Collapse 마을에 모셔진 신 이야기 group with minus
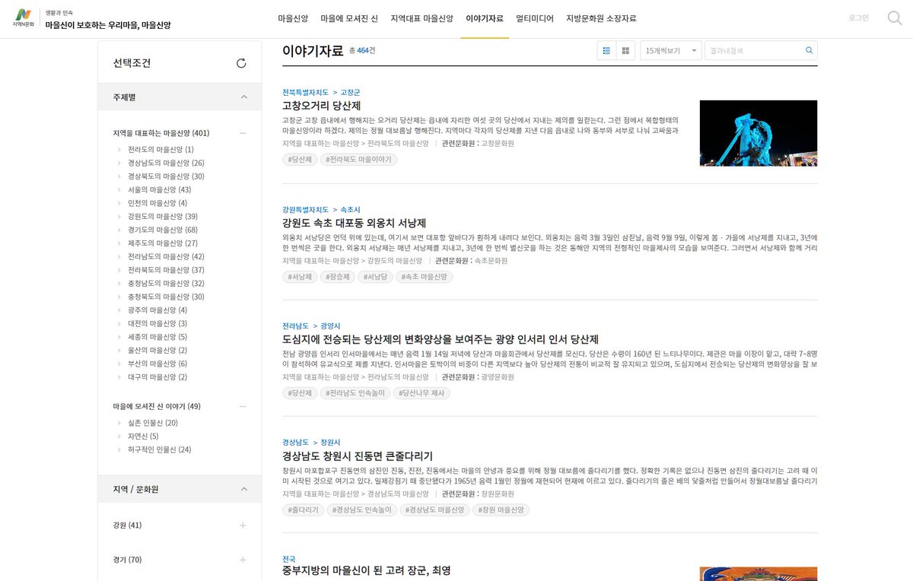 [x=243, y=407]
